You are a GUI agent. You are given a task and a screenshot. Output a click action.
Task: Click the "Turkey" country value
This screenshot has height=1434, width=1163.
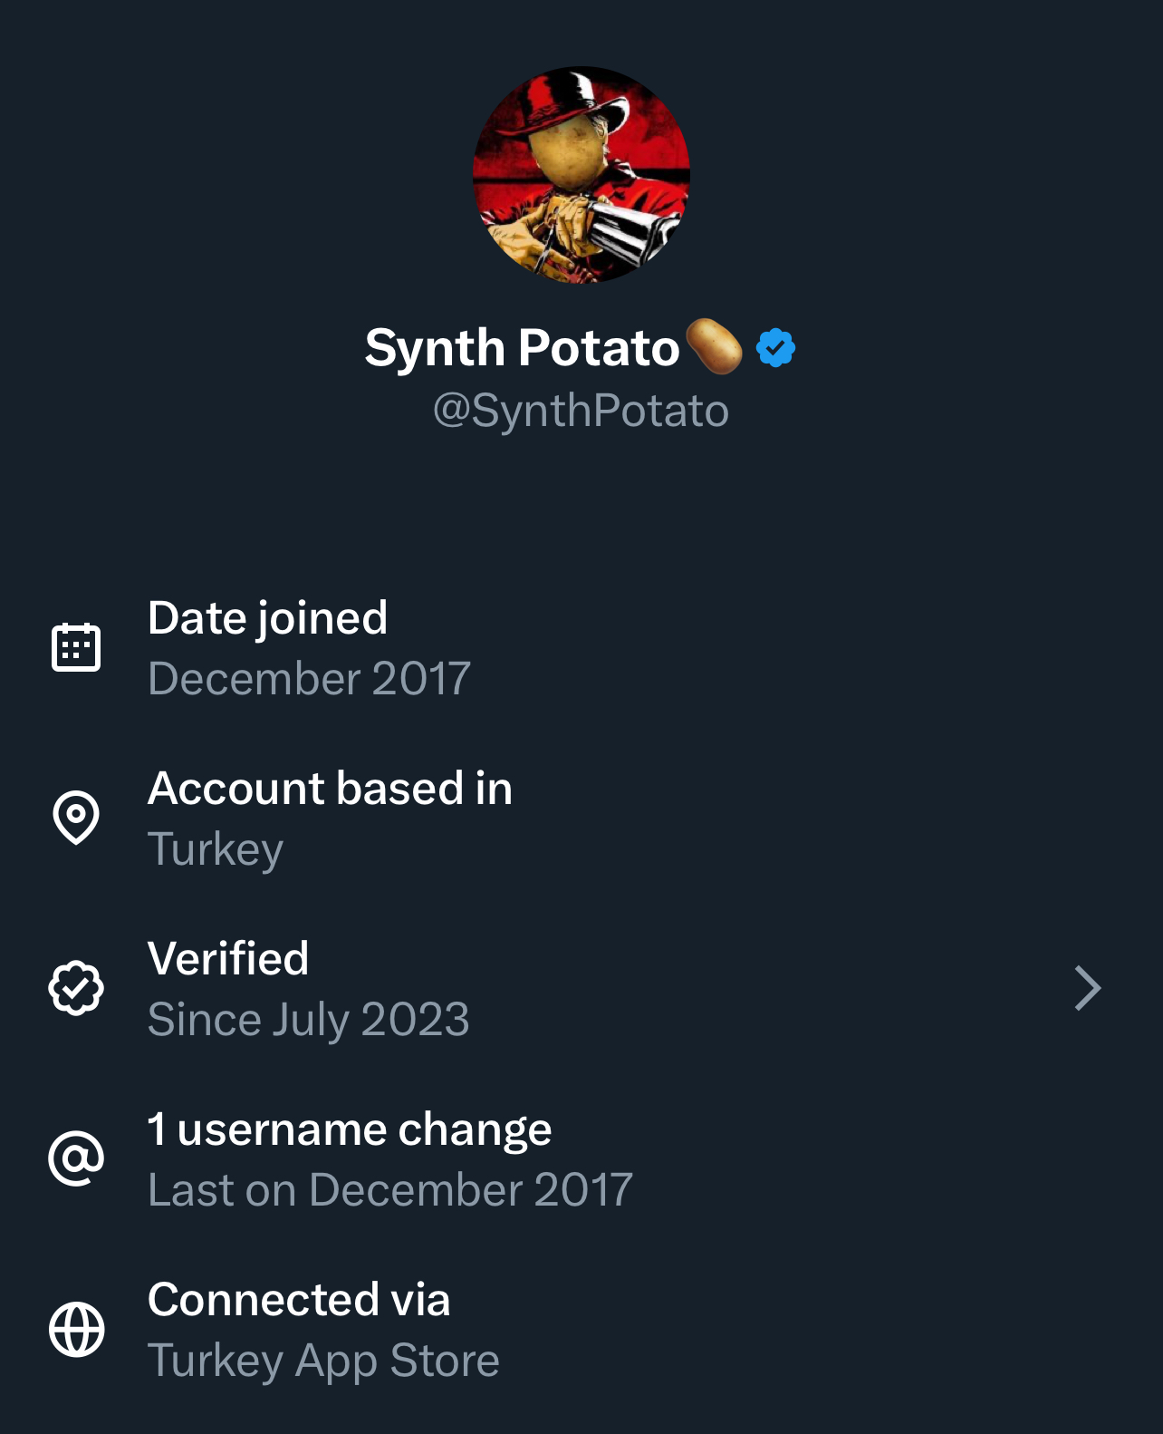(216, 849)
